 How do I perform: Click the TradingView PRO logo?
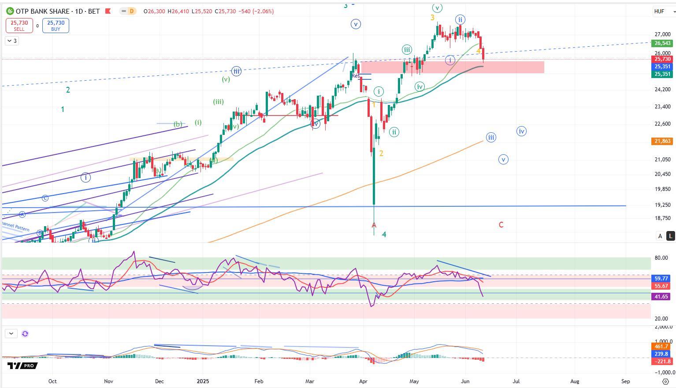[22, 366]
